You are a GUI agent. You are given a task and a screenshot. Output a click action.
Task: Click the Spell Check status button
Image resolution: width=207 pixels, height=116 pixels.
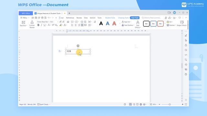click(43, 104)
